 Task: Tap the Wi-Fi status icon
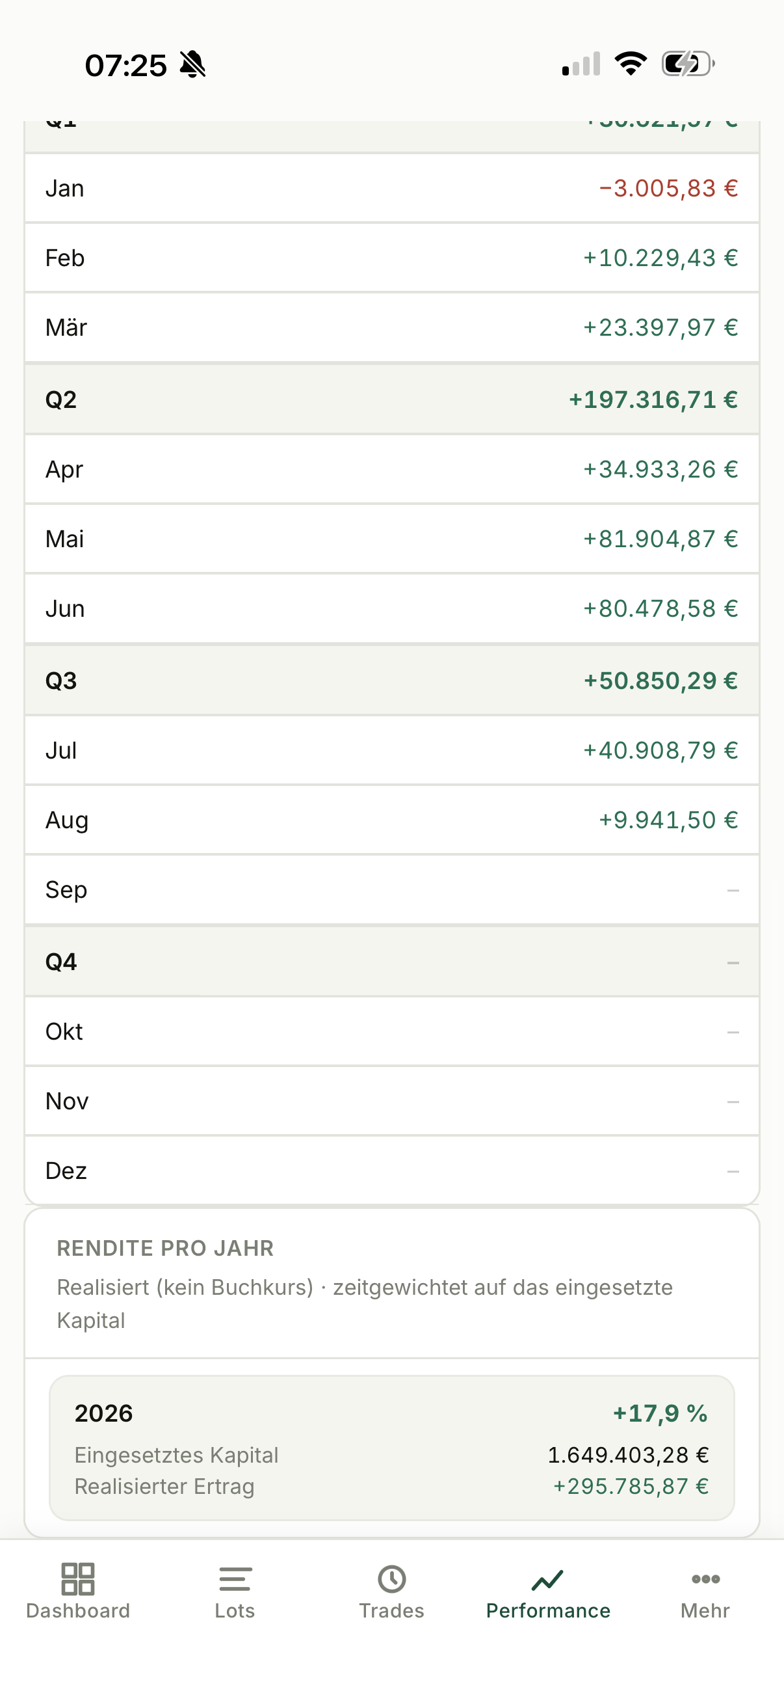pyautogui.click(x=631, y=64)
